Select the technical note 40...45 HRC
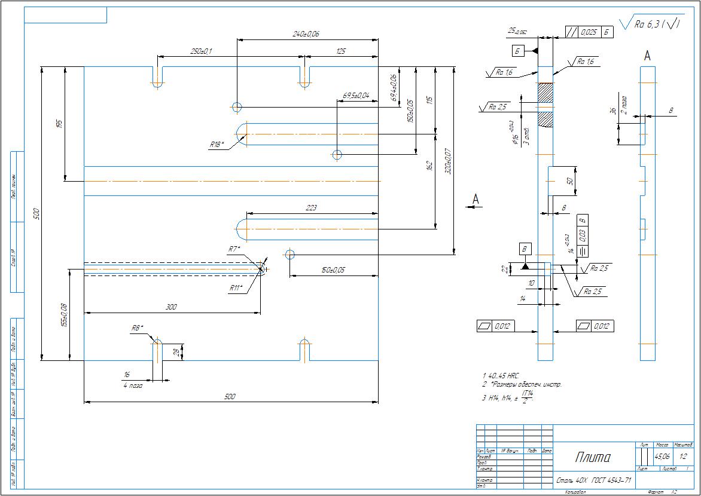The width and height of the screenshot is (701, 496). 502,375
